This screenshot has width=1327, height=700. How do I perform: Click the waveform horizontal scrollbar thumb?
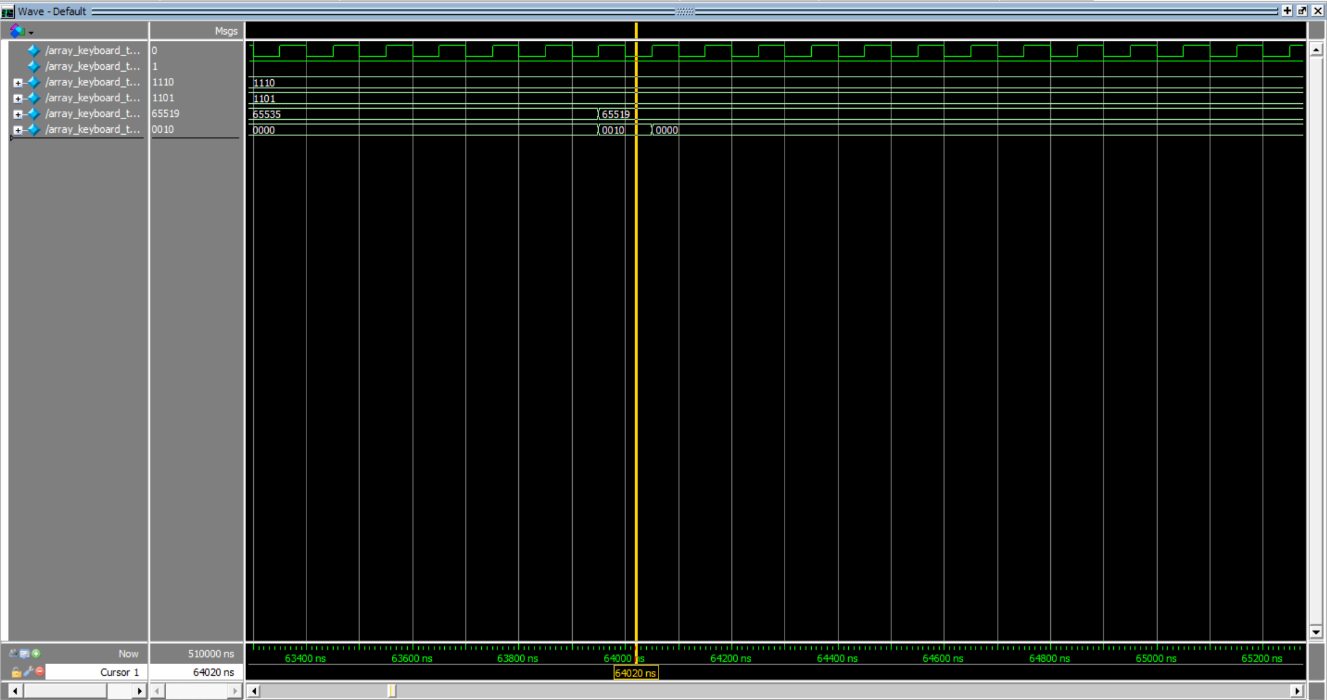tap(391, 691)
